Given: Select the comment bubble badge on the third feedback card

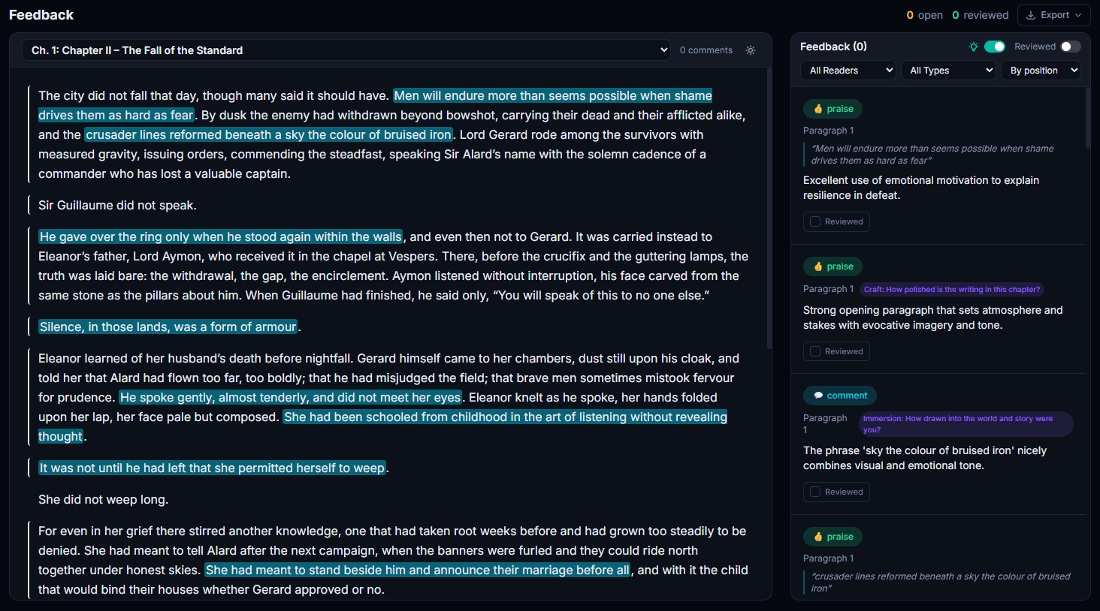Looking at the screenshot, I should pos(839,395).
